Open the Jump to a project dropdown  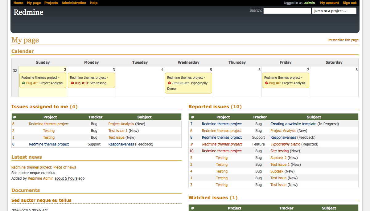pyautogui.click(x=334, y=11)
